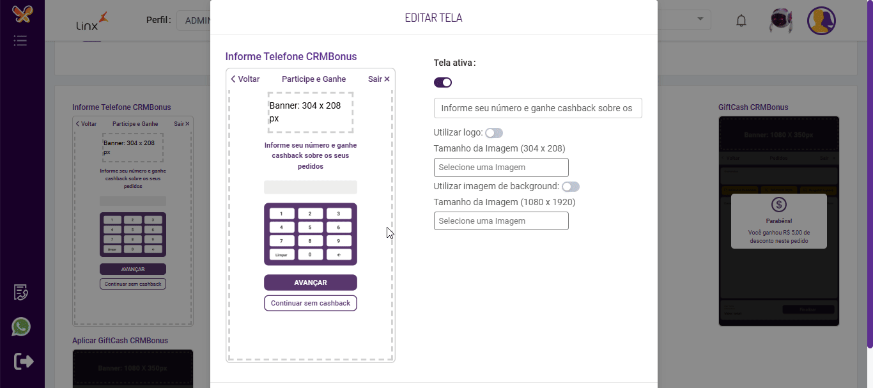Enable Utilizar imagem de background switch
Viewport: 873px width, 388px height.
pyautogui.click(x=571, y=187)
